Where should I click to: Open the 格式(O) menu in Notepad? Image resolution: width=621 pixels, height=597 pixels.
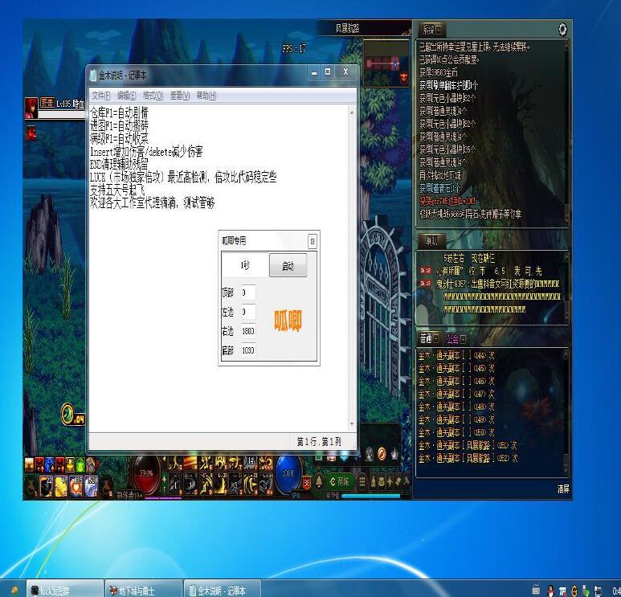pyautogui.click(x=153, y=96)
